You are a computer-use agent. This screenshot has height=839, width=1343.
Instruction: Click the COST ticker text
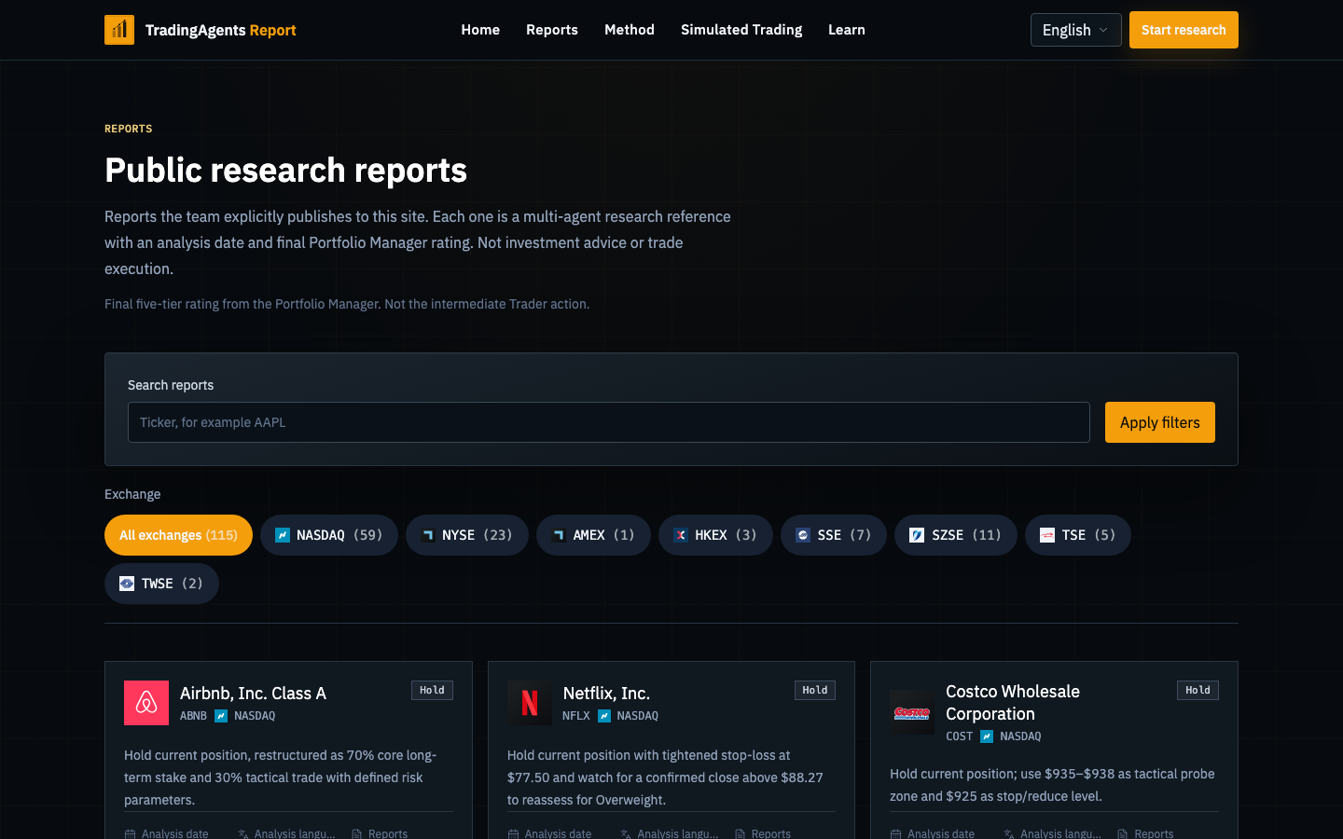click(959, 736)
